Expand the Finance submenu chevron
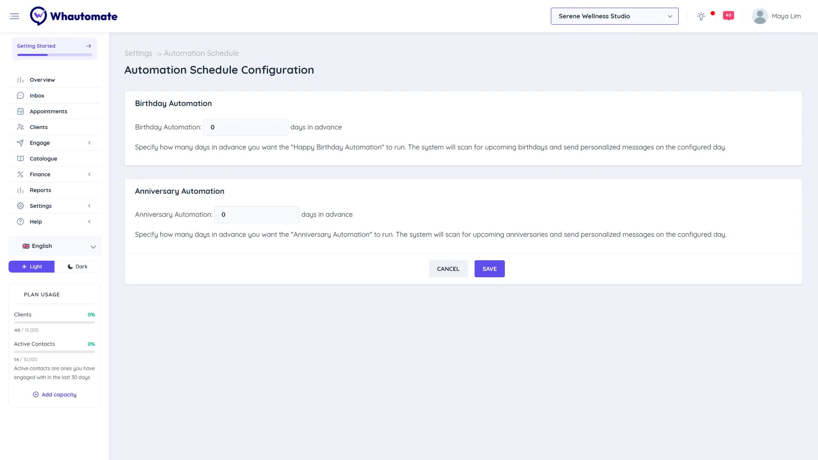 pyautogui.click(x=89, y=174)
